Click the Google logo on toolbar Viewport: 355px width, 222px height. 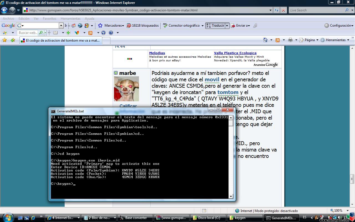pyautogui.click(x=8, y=26)
